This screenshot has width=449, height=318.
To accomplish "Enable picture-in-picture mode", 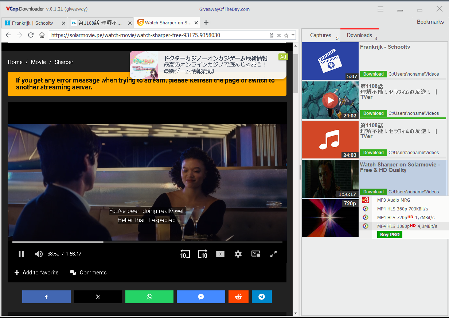I will 256,254.
